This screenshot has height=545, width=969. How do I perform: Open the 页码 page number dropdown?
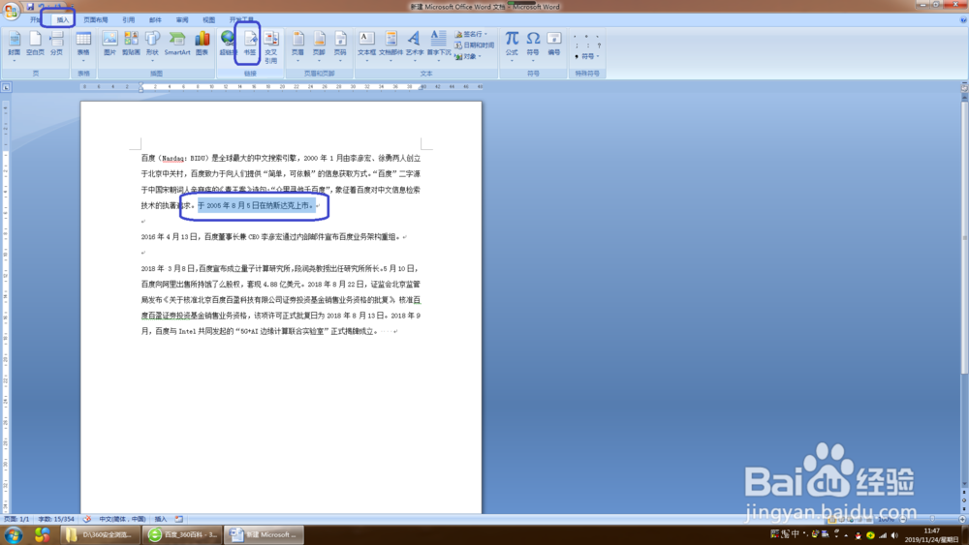coord(340,45)
